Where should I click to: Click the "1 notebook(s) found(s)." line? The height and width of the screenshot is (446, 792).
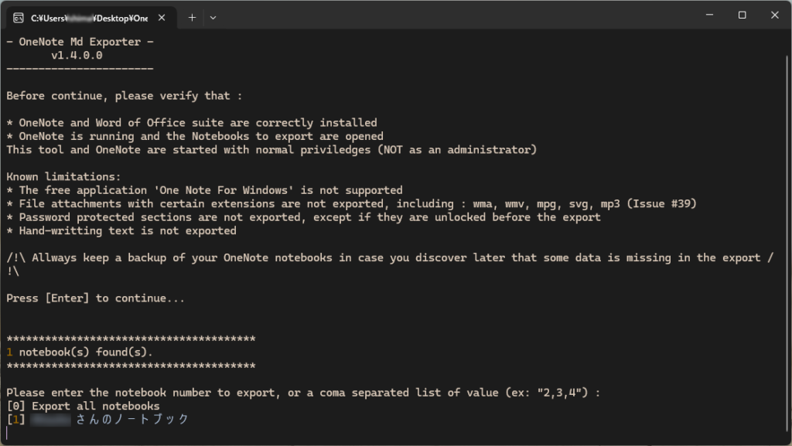point(80,352)
